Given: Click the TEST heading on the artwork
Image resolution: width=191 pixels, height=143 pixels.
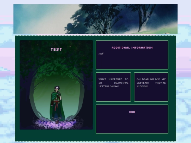Looking at the screenshot, I should point(56,49).
